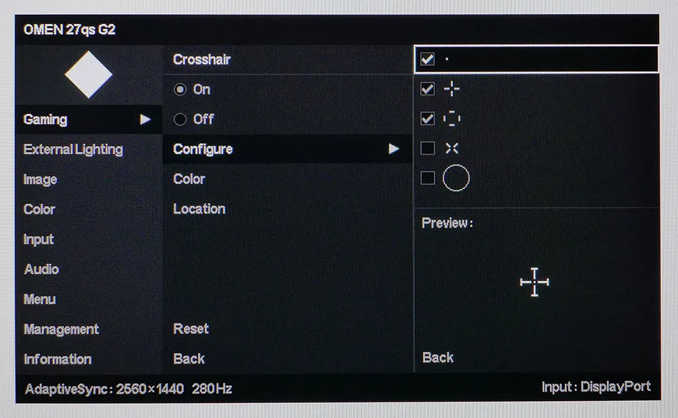Screen dimensions: 678x418
Task: Expand the Configure submenu arrow
Action: pyautogui.click(x=393, y=149)
